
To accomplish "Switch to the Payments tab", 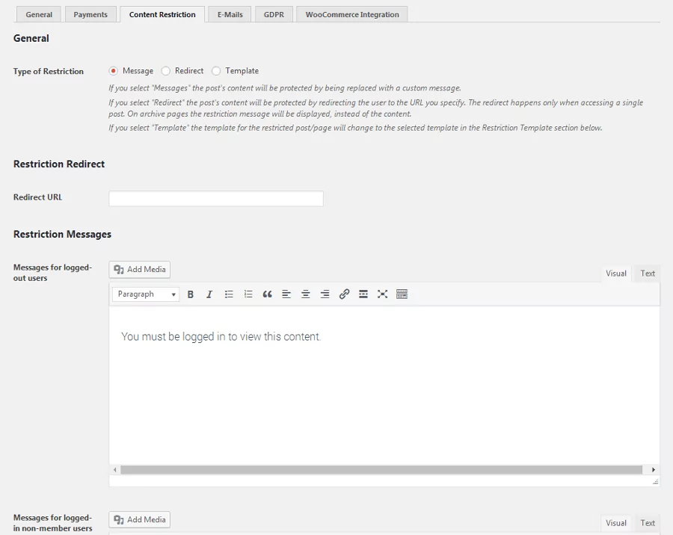I will click(90, 14).
